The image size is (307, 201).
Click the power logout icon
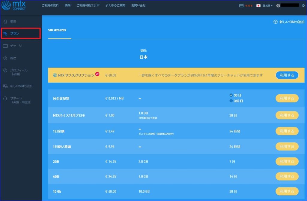303,6
